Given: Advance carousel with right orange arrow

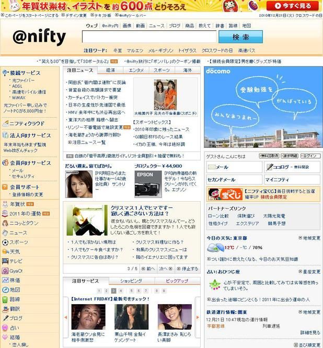Looking at the screenshot, I should point(198,317).
